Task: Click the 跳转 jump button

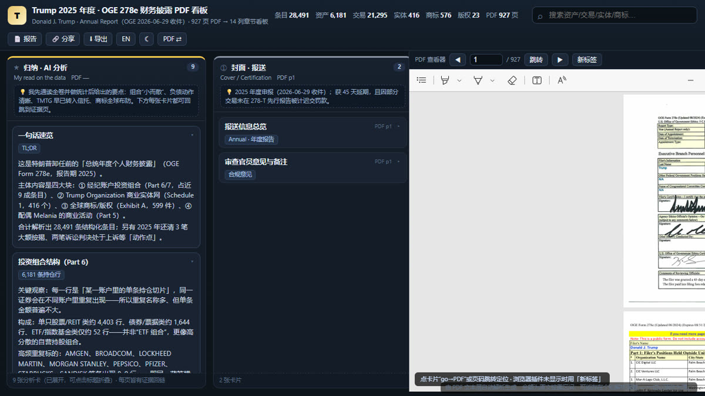Action: (536, 59)
